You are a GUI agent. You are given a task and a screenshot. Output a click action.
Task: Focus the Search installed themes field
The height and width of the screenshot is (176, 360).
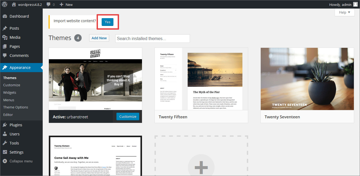coord(153,38)
